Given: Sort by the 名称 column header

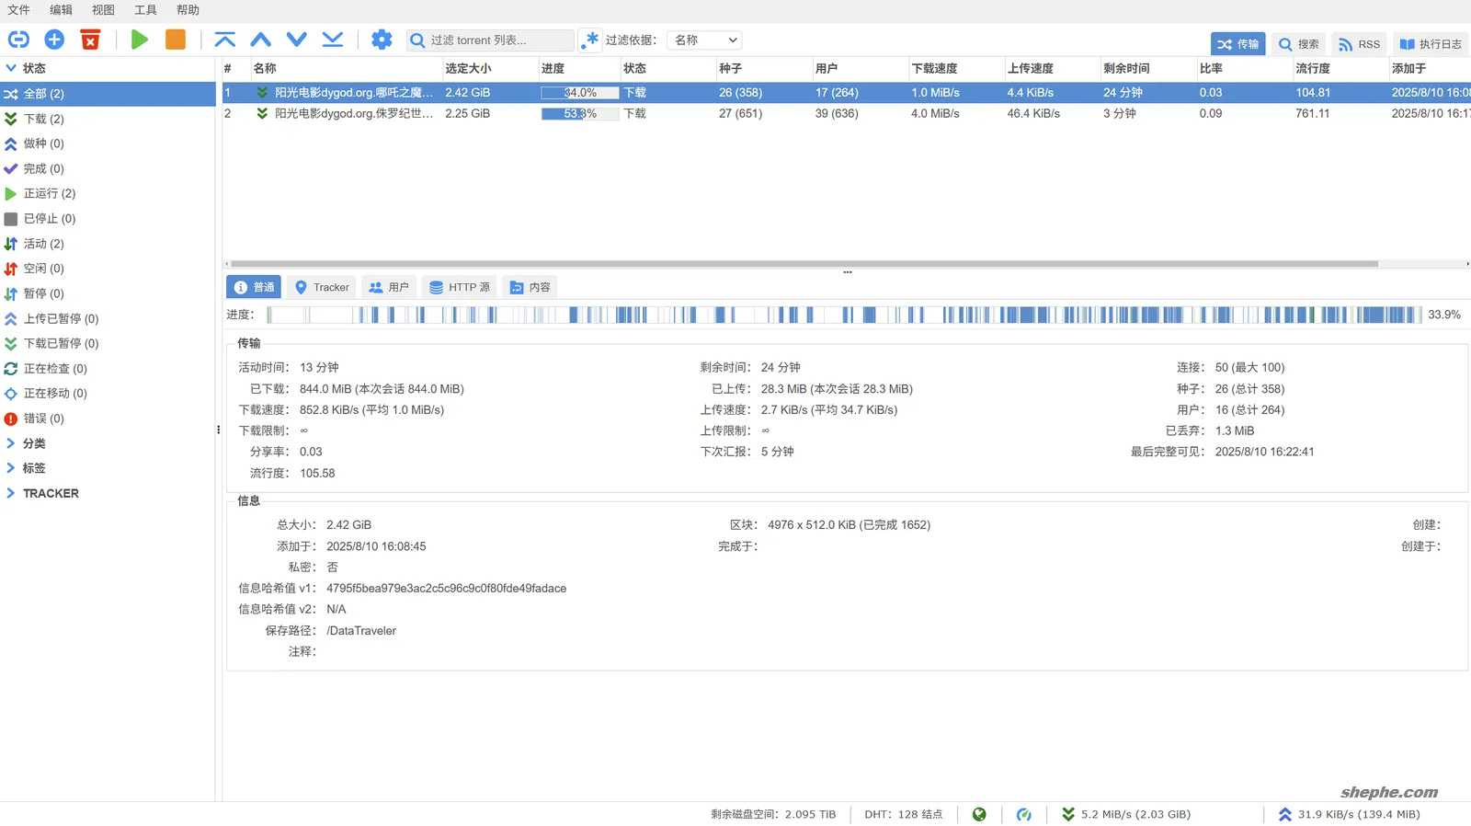Looking at the screenshot, I should 346,68.
